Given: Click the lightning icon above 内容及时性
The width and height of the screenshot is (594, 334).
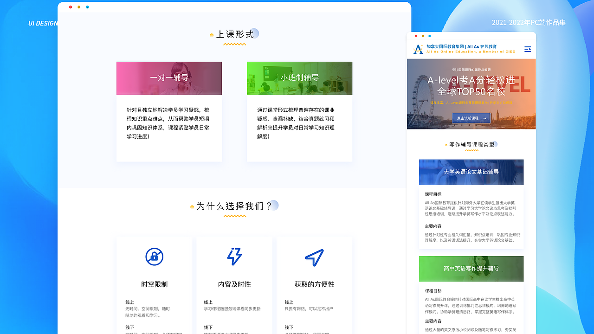Looking at the screenshot, I should (234, 257).
